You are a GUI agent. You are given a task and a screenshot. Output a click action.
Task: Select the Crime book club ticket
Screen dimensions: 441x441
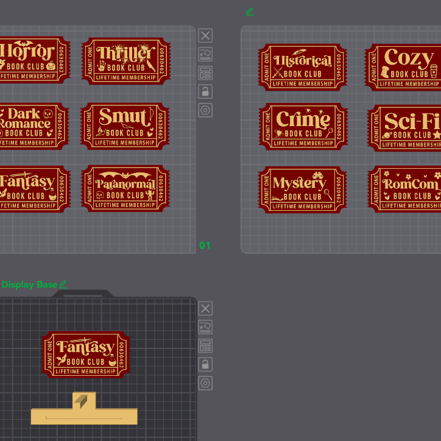(303, 126)
